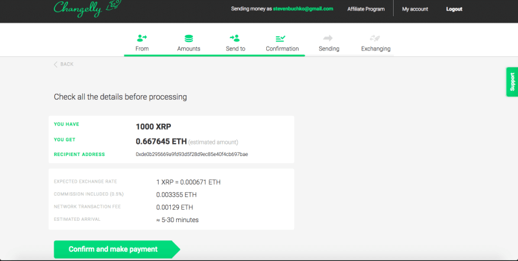Open the From tab label

click(142, 49)
